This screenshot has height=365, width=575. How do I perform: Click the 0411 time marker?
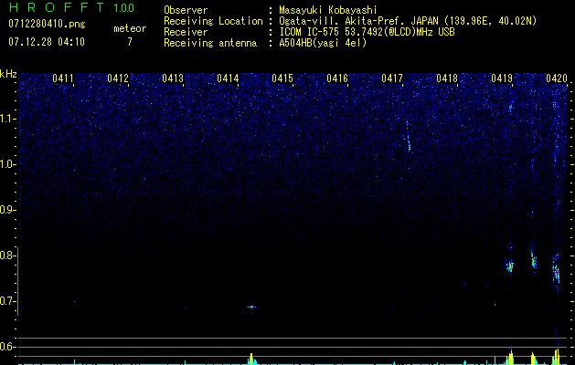coord(63,78)
